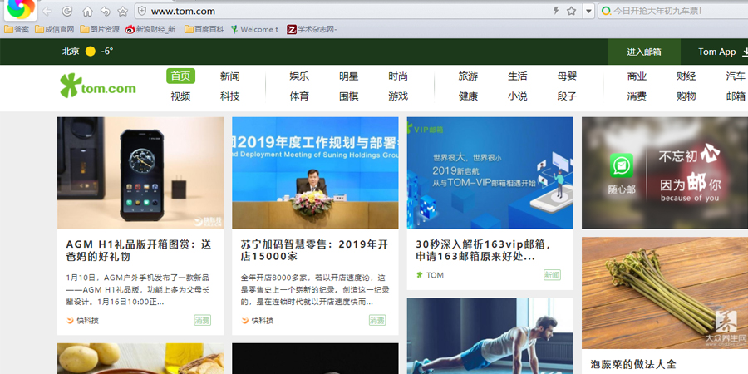Open the 生活 navigation item
The width and height of the screenshot is (748, 374).
(518, 76)
